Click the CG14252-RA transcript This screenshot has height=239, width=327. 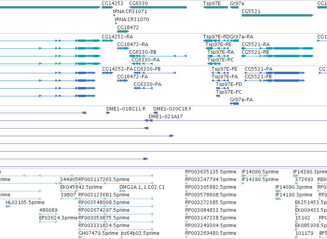pyautogui.click(x=108, y=41)
